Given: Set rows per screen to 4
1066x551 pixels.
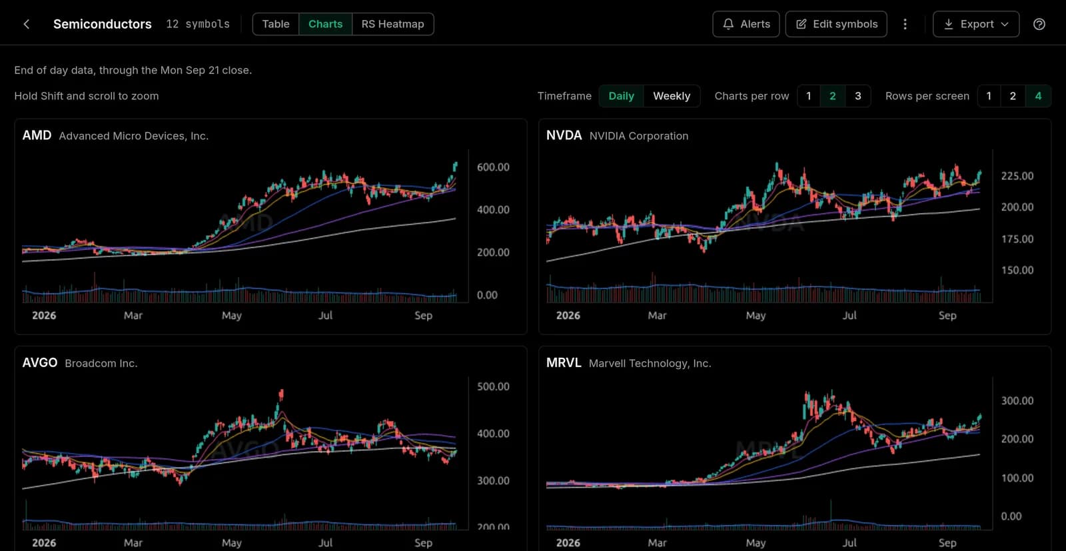Looking at the screenshot, I should click(x=1038, y=96).
